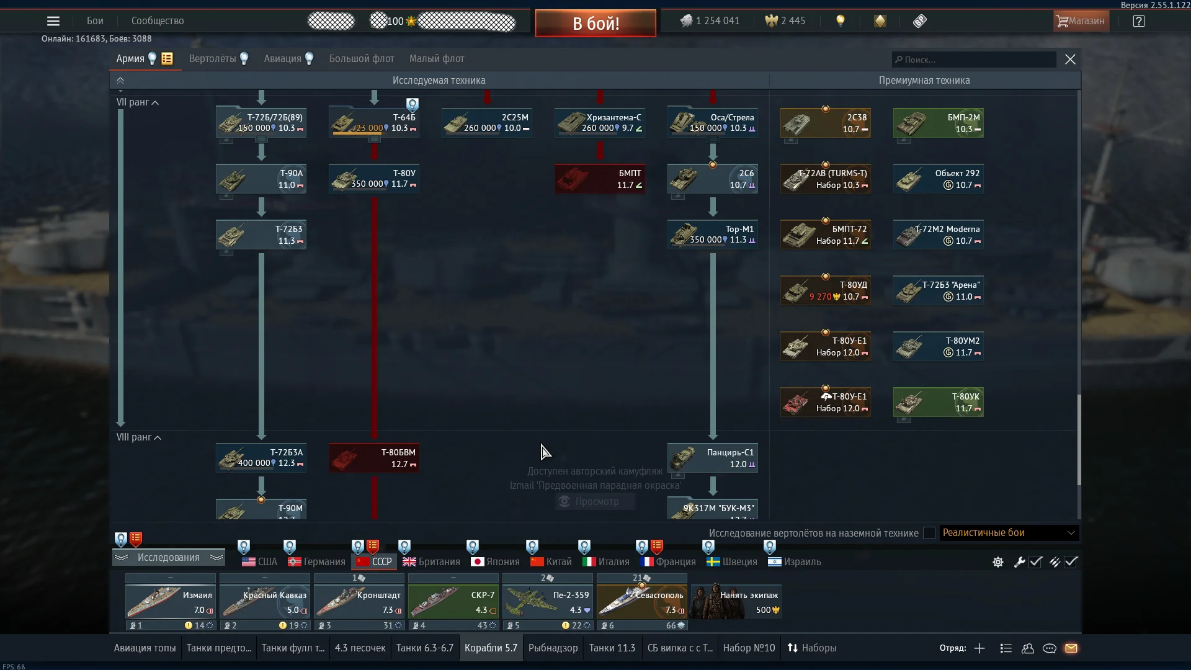Click the squadron list icon next to Армия
1191x670 pixels.
coord(167,58)
